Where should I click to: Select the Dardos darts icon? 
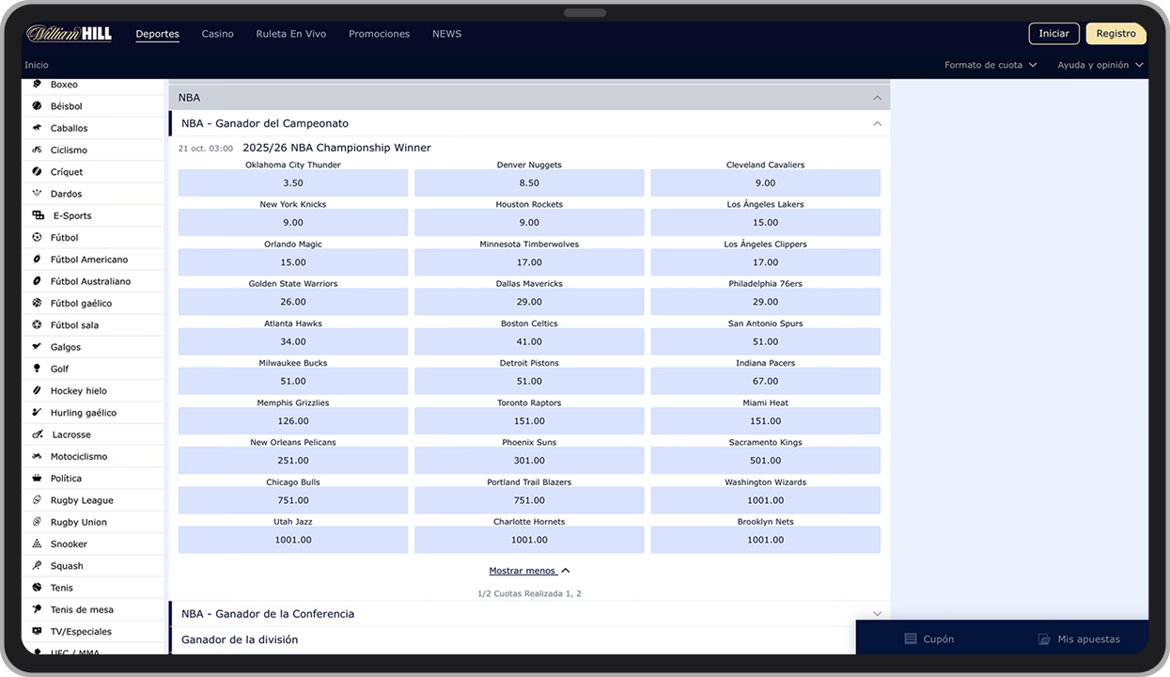coord(38,194)
